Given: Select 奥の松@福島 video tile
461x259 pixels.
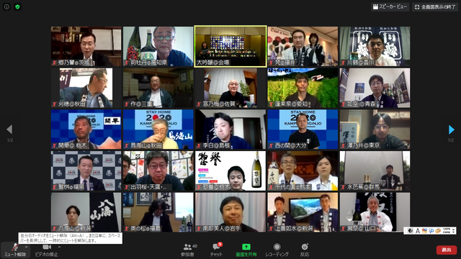Looking at the screenshot, I should tap(158, 212).
